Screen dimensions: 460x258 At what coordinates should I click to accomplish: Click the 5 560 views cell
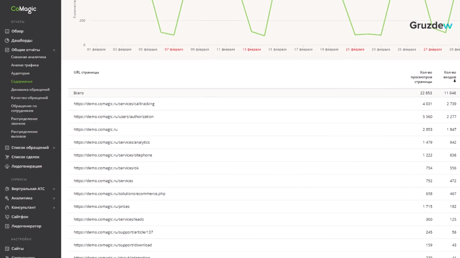[x=427, y=117]
